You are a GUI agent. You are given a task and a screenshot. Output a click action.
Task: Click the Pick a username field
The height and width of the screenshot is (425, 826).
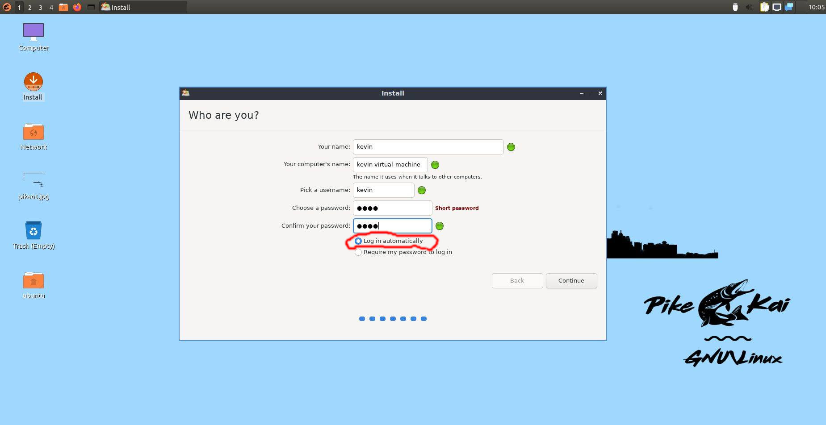(x=383, y=190)
